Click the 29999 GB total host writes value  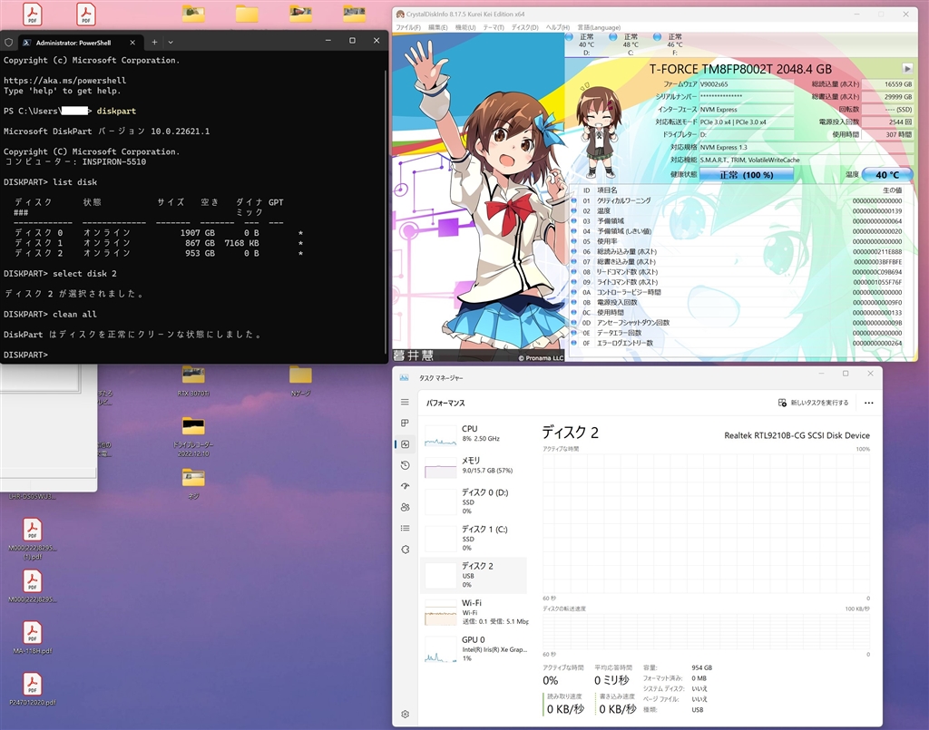[x=887, y=97]
